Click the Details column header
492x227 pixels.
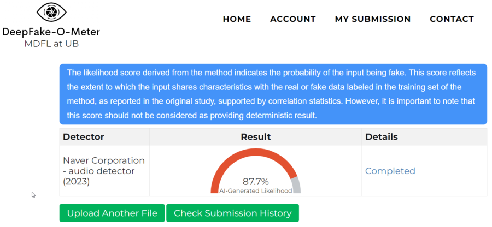(382, 136)
